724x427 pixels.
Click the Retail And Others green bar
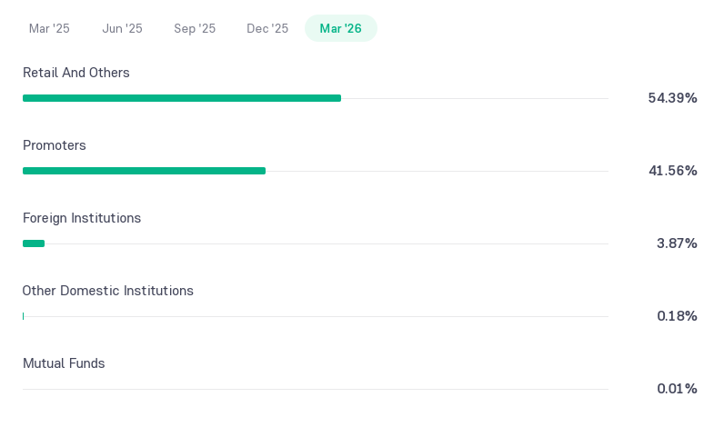click(182, 98)
